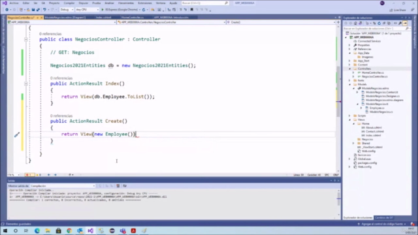Click the Buscar (Ctrl+Q) search box
The height and width of the screenshot is (235, 418).
pos(204,3)
